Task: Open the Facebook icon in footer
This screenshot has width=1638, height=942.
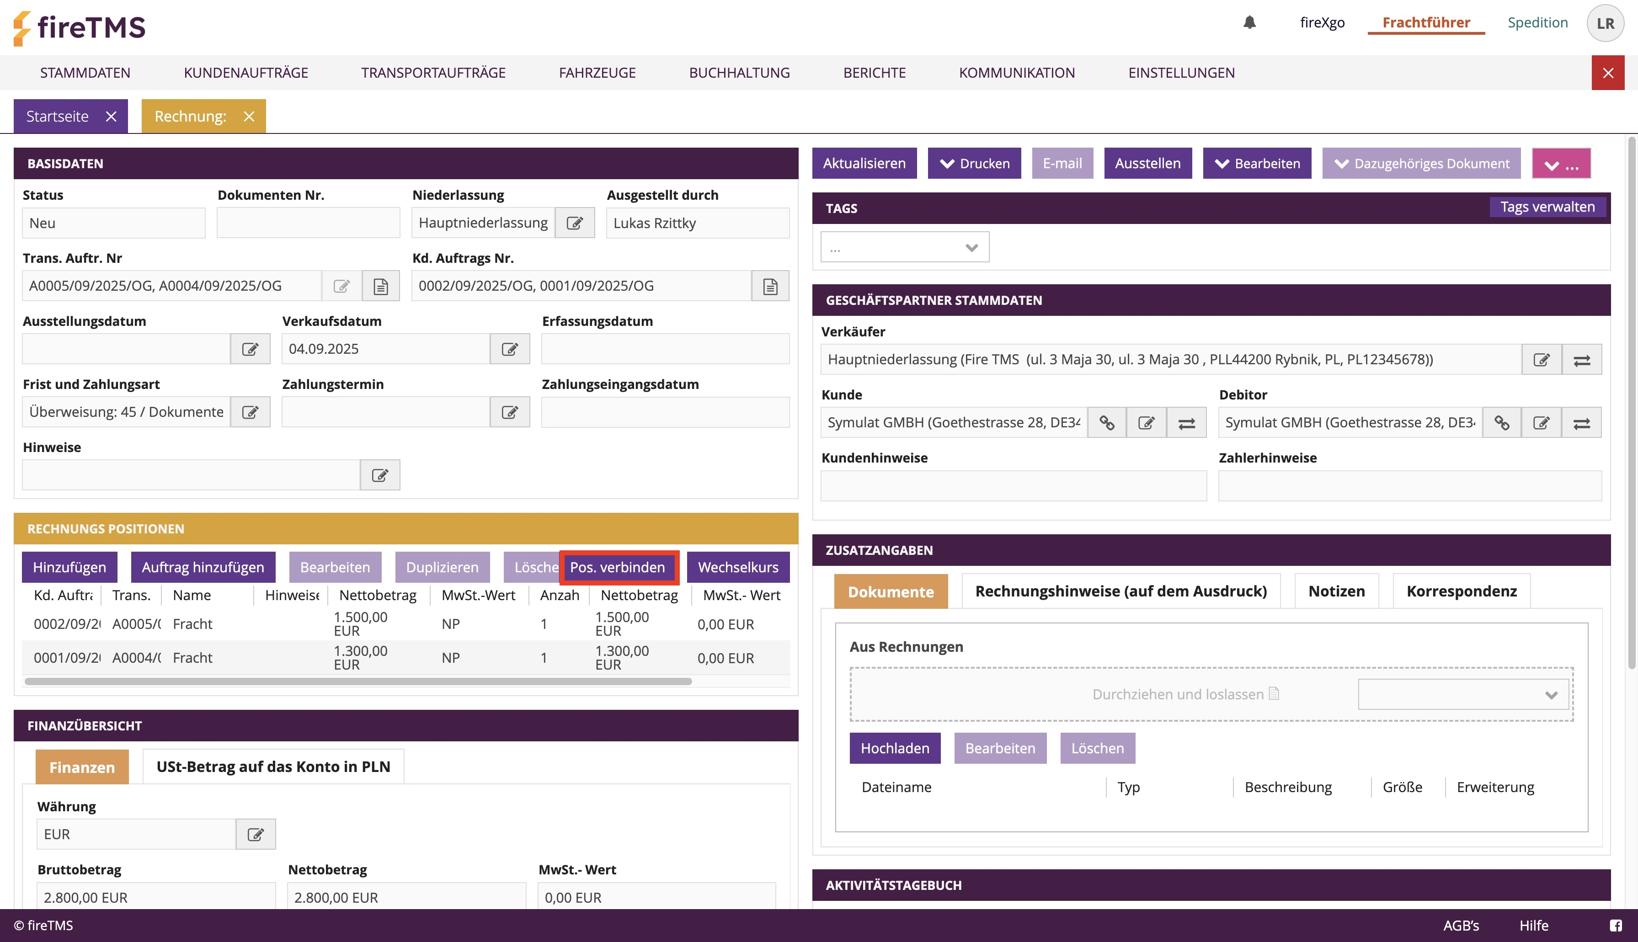Action: click(x=1616, y=925)
